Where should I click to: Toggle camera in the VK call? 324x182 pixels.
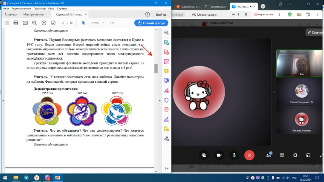click(x=219, y=155)
